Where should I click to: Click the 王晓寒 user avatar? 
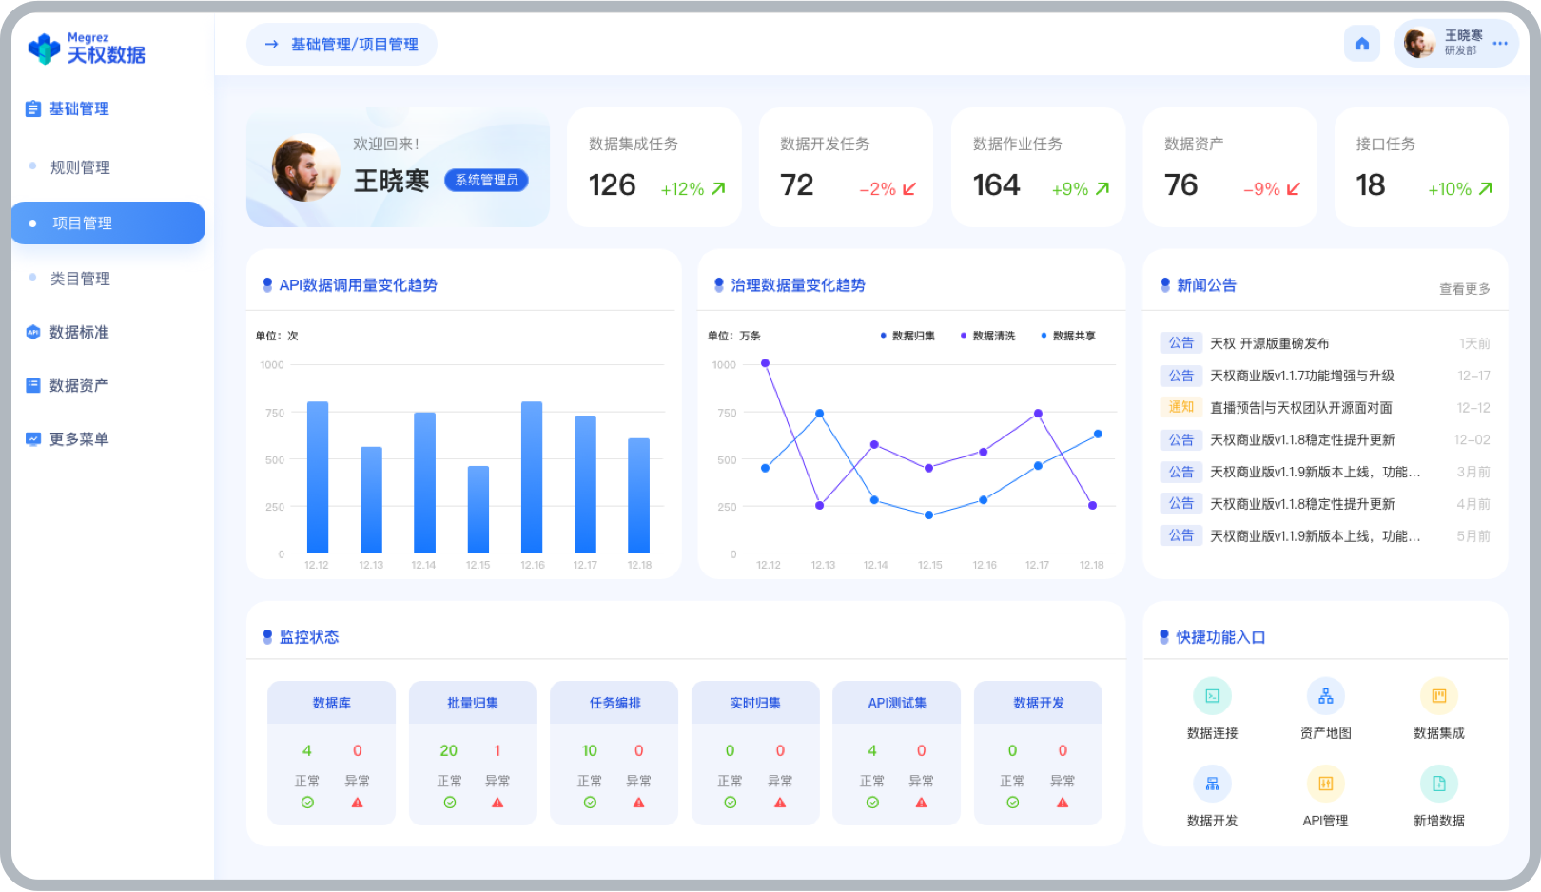click(x=1418, y=42)
